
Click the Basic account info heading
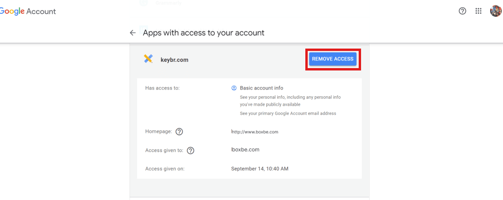(x=262, y=88)
